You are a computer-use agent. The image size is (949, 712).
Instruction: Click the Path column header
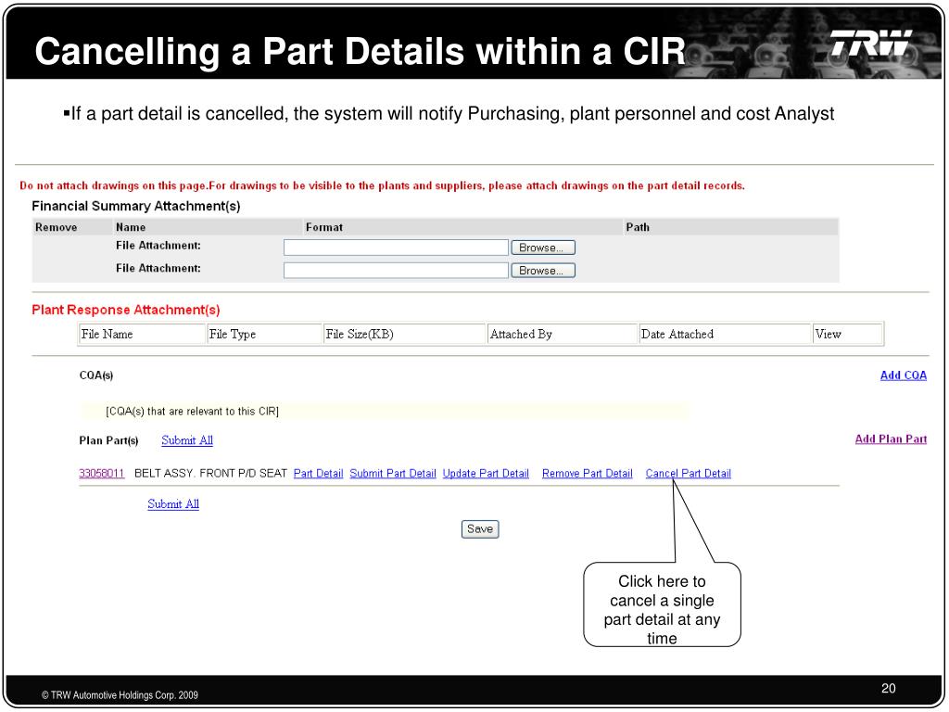[638, 228]
